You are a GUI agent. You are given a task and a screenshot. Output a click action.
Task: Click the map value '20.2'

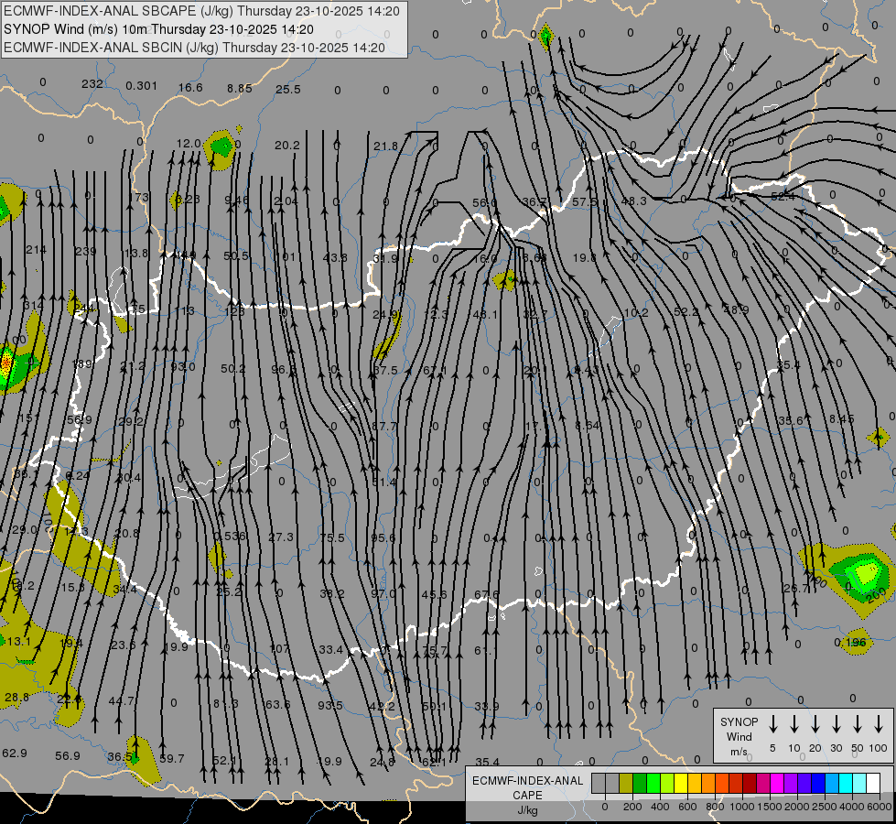286,146
